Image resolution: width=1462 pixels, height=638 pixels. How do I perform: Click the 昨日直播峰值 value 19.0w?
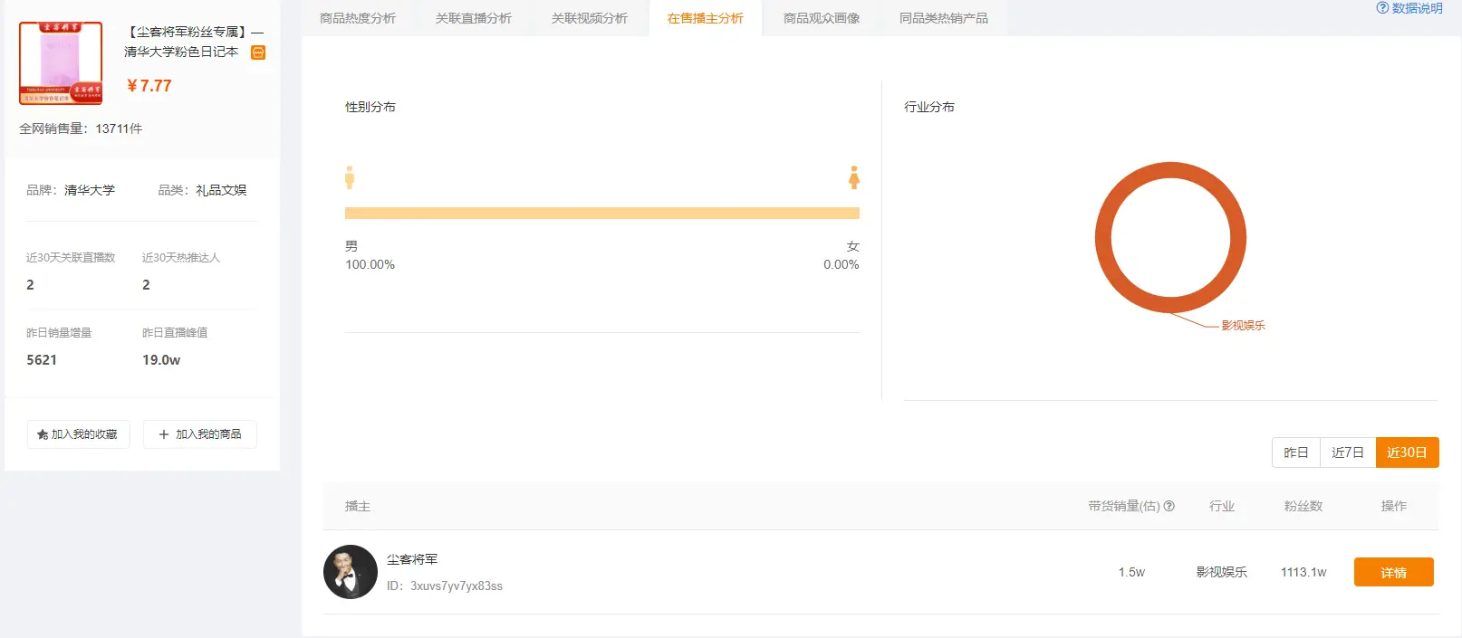point(161,360)
